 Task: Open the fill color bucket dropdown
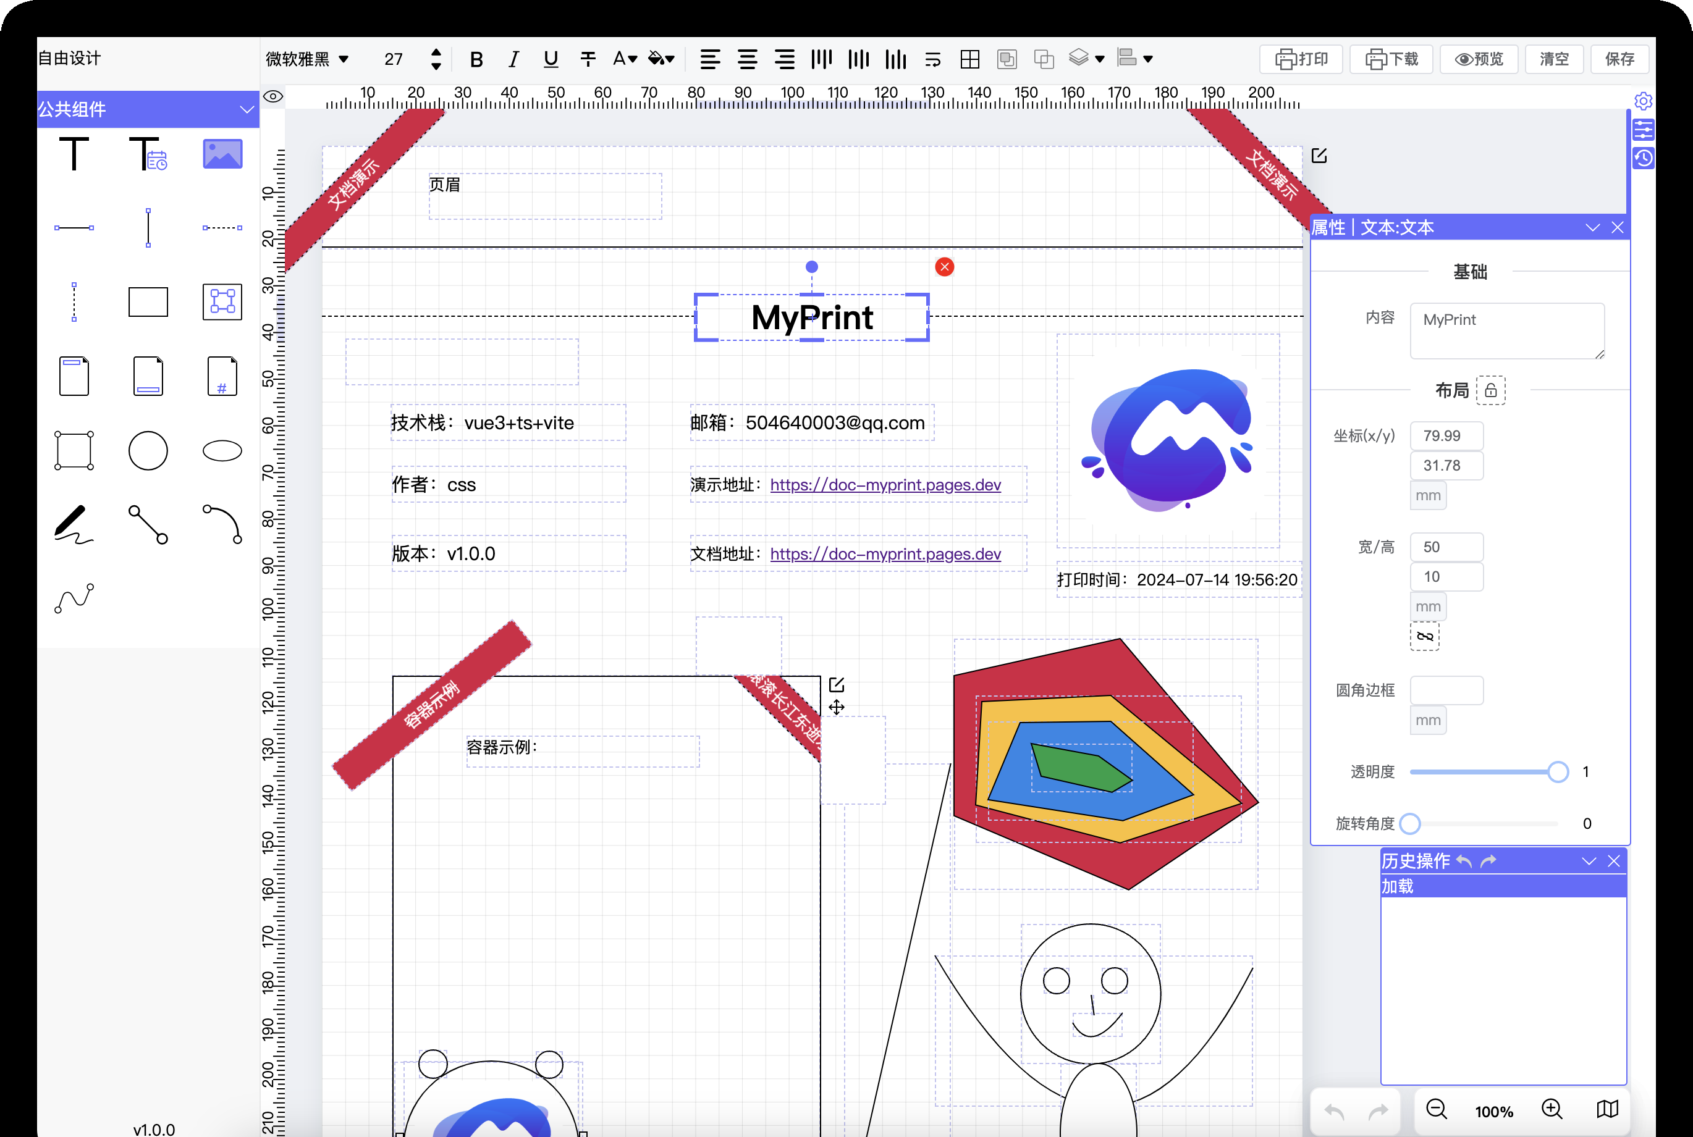[662, 59]
